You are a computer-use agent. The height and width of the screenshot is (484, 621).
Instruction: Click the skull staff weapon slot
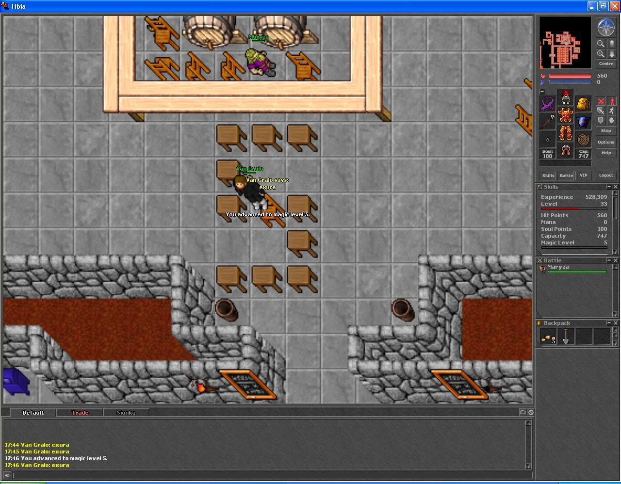(548, 122)
